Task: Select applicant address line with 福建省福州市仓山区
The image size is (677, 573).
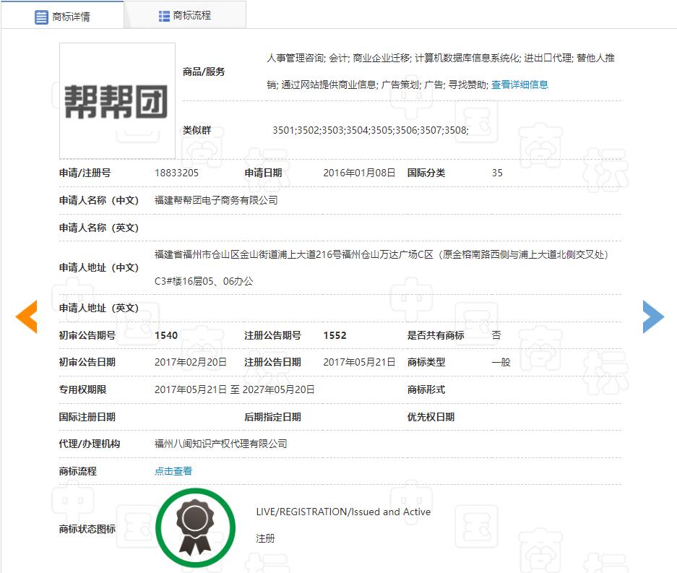Action: click(381, 255)
